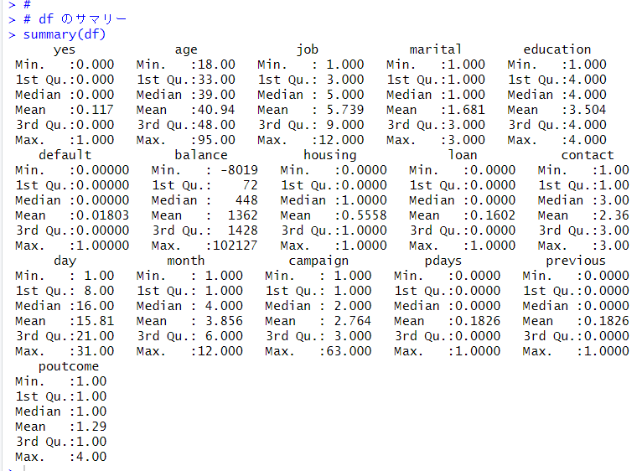Click the campaign max value 63.000

click(349, 351)
